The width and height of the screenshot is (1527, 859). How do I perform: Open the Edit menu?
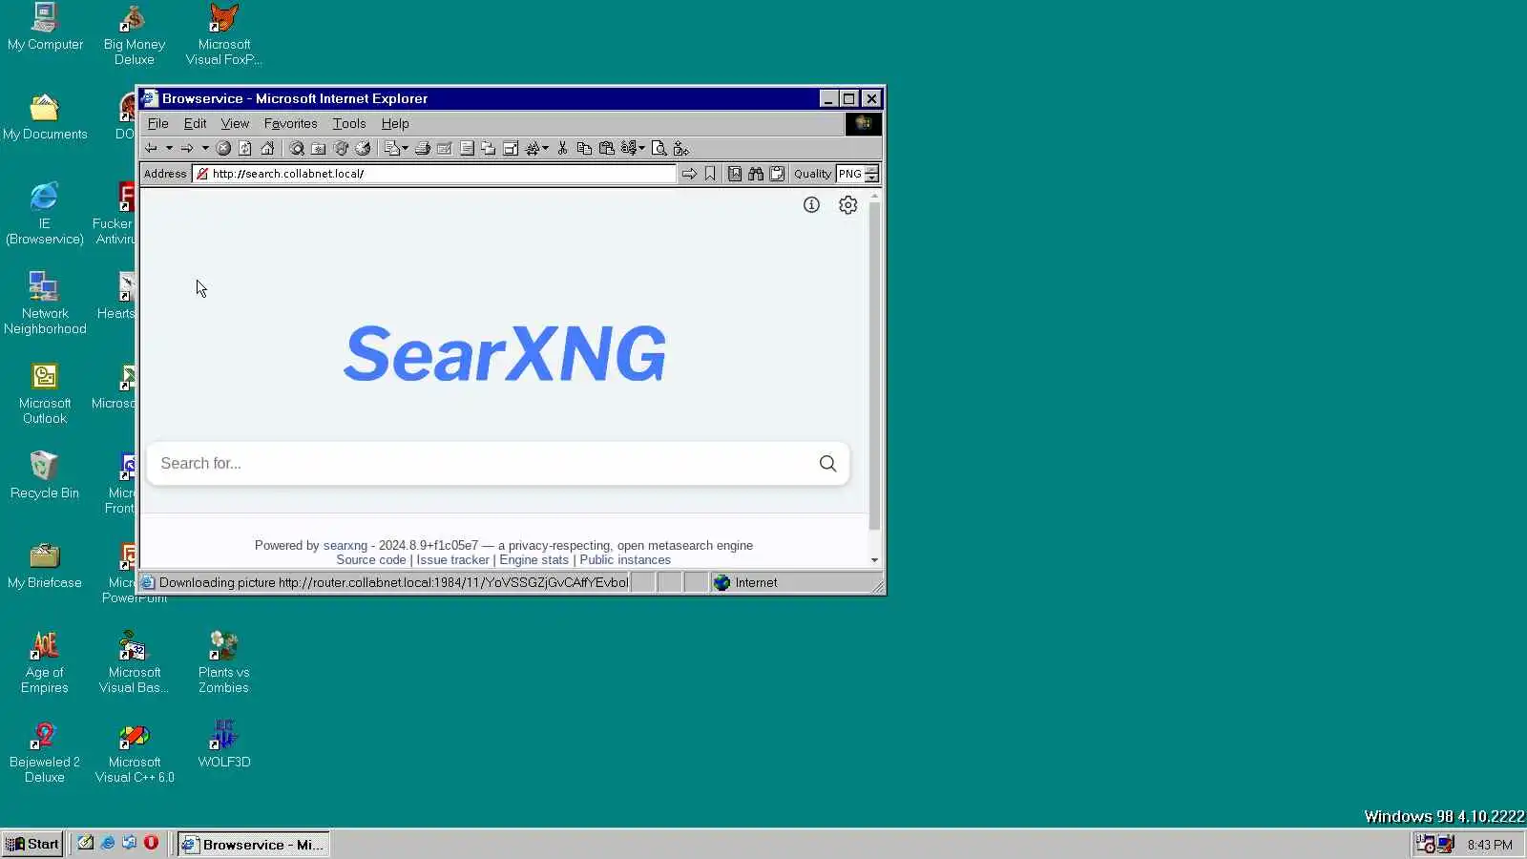[195, 123]
